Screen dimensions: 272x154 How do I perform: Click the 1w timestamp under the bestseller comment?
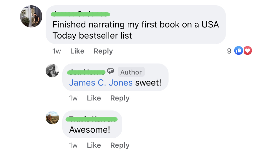pos(56,51)
